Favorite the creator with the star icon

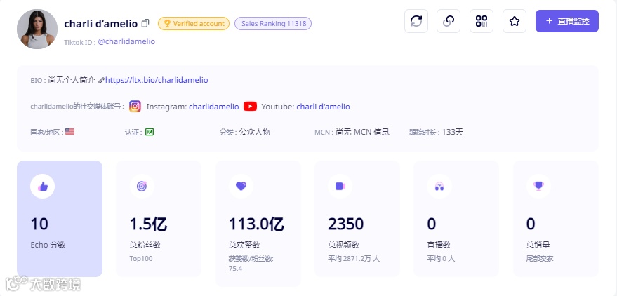coord(515,21)
